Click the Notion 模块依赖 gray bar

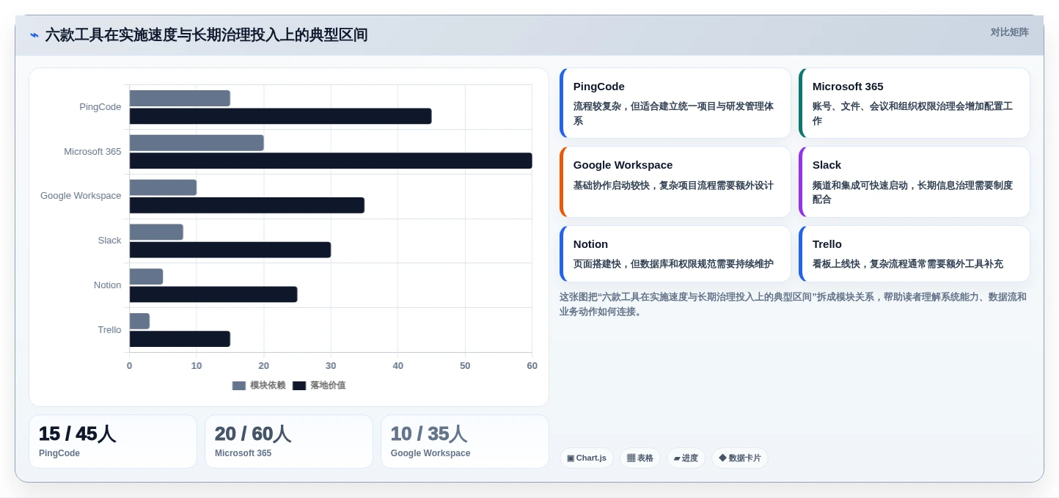click(x=146, y=277)
